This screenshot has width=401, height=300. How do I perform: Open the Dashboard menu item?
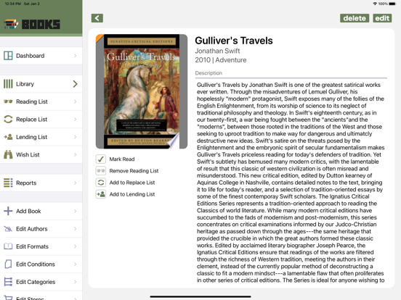pyautogui.click(x=41, y=56)
